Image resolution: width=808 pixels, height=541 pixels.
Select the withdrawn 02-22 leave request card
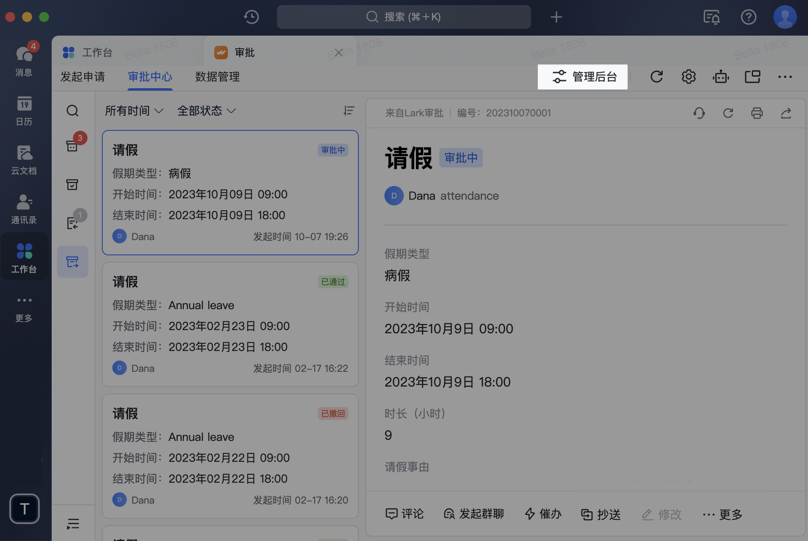(x=230, y=456)
